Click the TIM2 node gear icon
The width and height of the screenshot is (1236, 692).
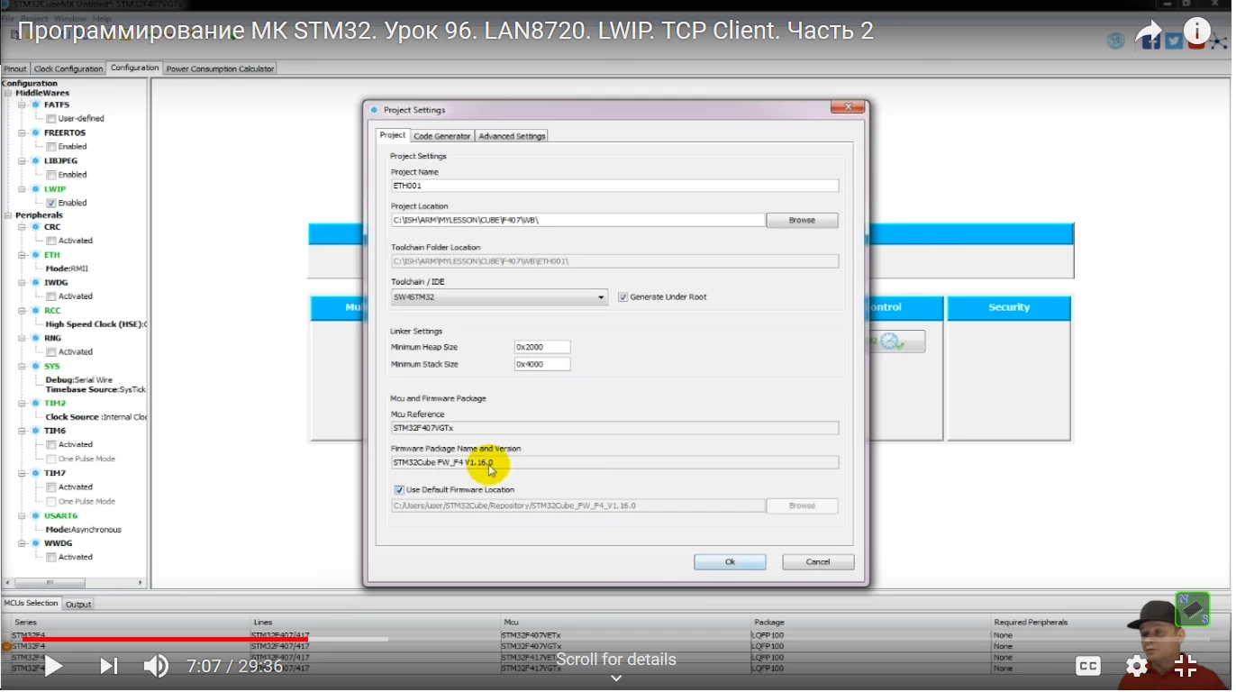click(x=36, y=404)
